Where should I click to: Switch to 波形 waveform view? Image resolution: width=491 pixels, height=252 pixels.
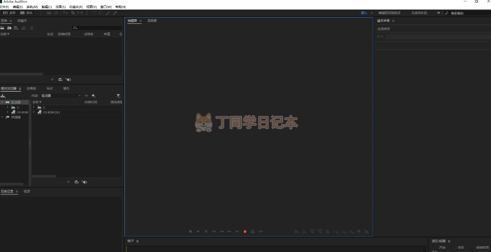(x=9, y=13)
